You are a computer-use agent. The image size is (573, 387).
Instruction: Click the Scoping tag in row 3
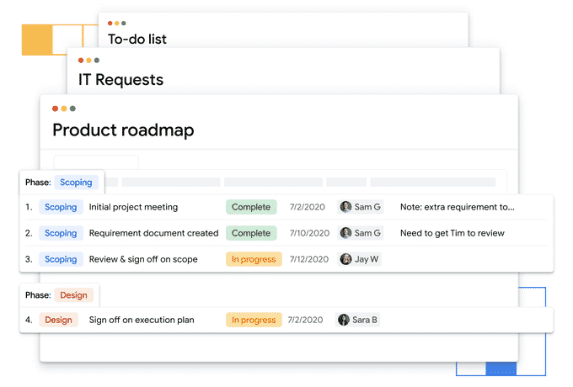[61, 259]
